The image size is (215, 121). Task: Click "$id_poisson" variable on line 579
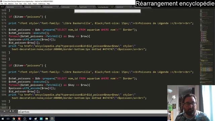pos(17,43)
